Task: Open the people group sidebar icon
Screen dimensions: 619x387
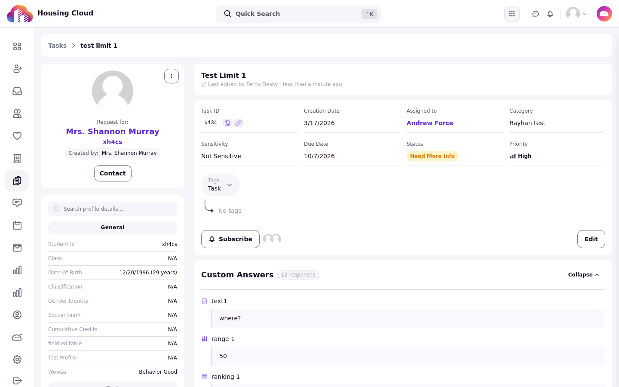Action: pyautogui.click(x=17, y=114)
